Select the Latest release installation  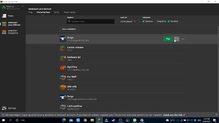coord(123,49)
